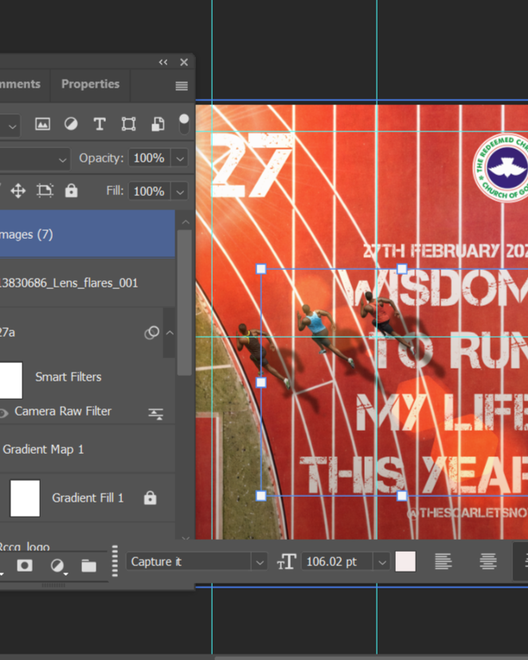
Task: Click the options bar grip handle
Action: [115, 561]
